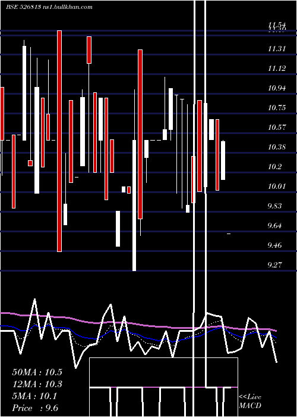
Task: Select the 9.46 price axis label
Action: (275, 245)
